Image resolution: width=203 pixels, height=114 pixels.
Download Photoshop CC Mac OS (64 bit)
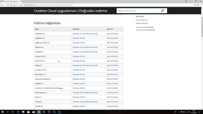point(113,34)
